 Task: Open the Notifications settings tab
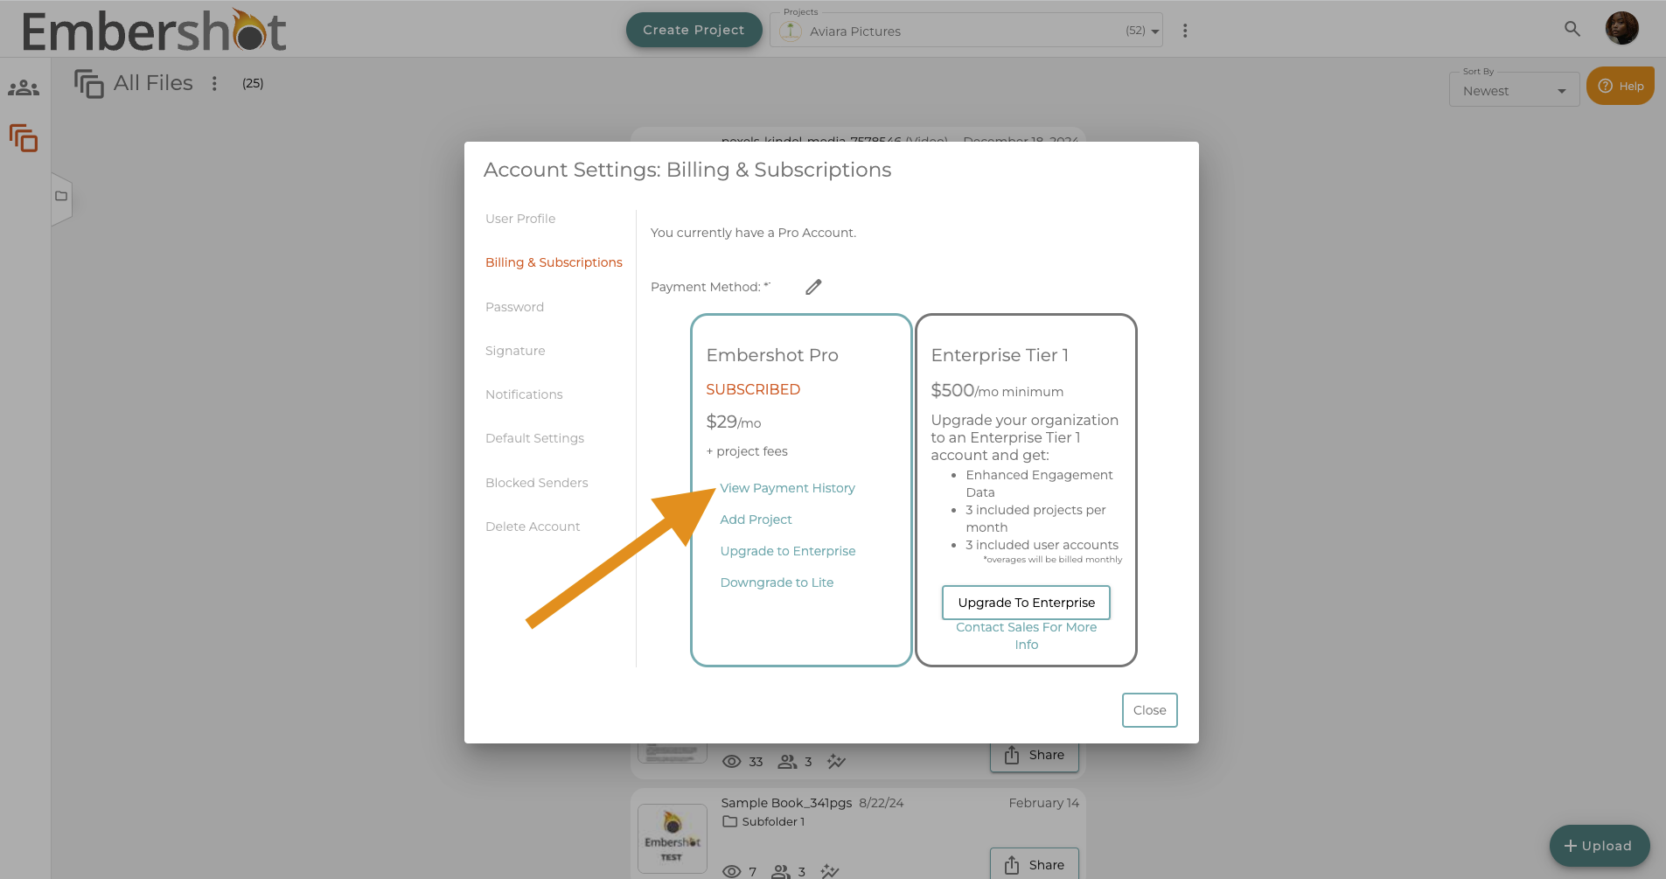(x=524, y=394)
